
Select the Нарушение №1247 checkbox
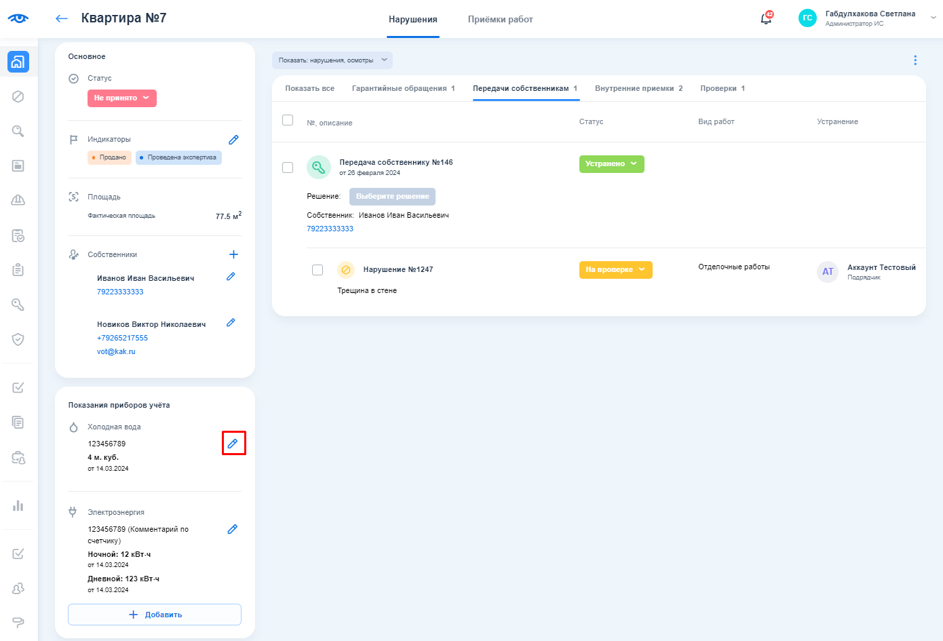point(317,270)
